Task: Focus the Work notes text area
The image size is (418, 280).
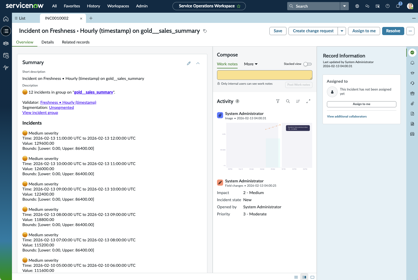Action: click(x=265, y=75)
